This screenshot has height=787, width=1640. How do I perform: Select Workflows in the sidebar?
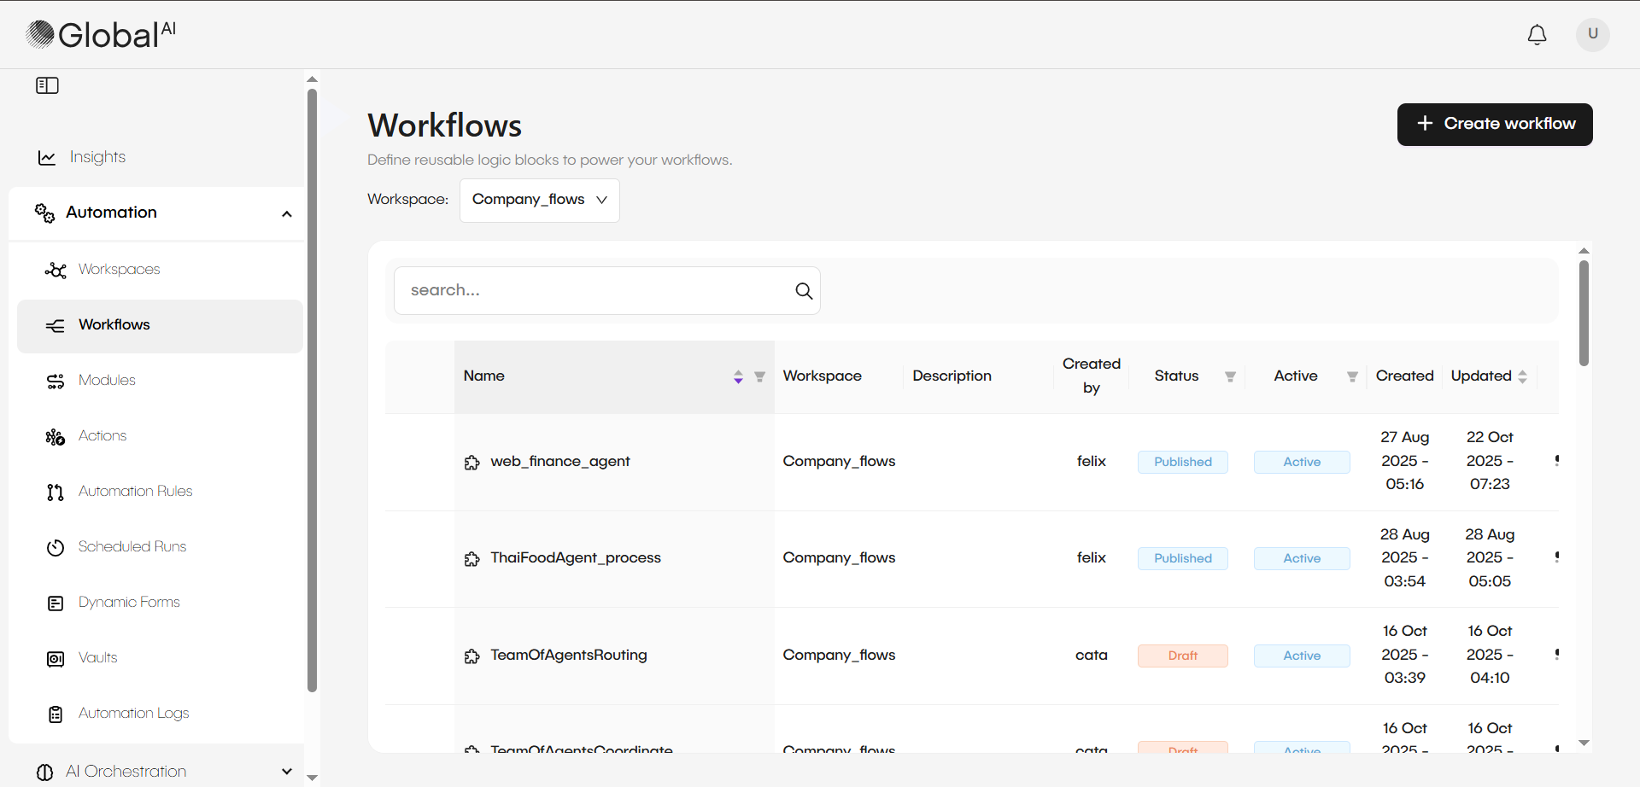114,325
